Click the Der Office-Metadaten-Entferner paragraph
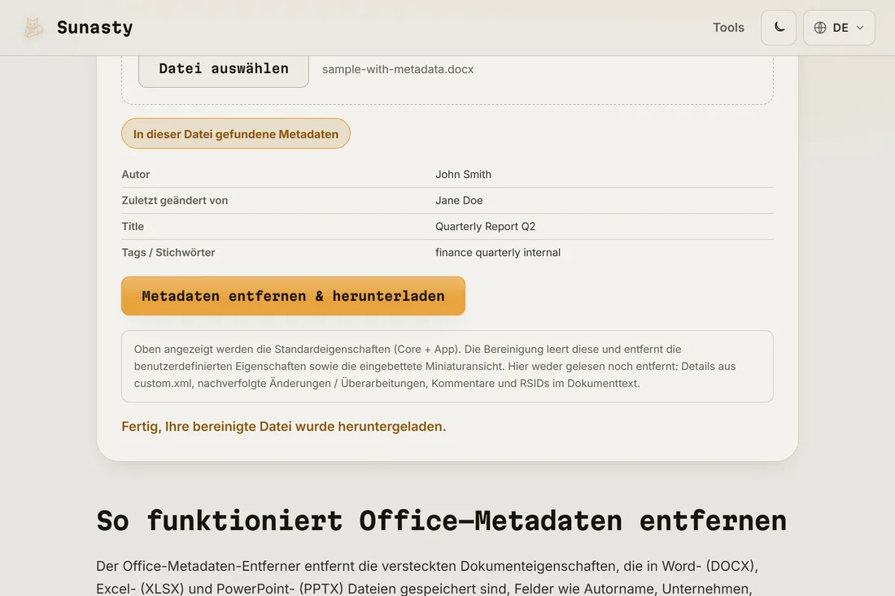 [x=427, y=577]
